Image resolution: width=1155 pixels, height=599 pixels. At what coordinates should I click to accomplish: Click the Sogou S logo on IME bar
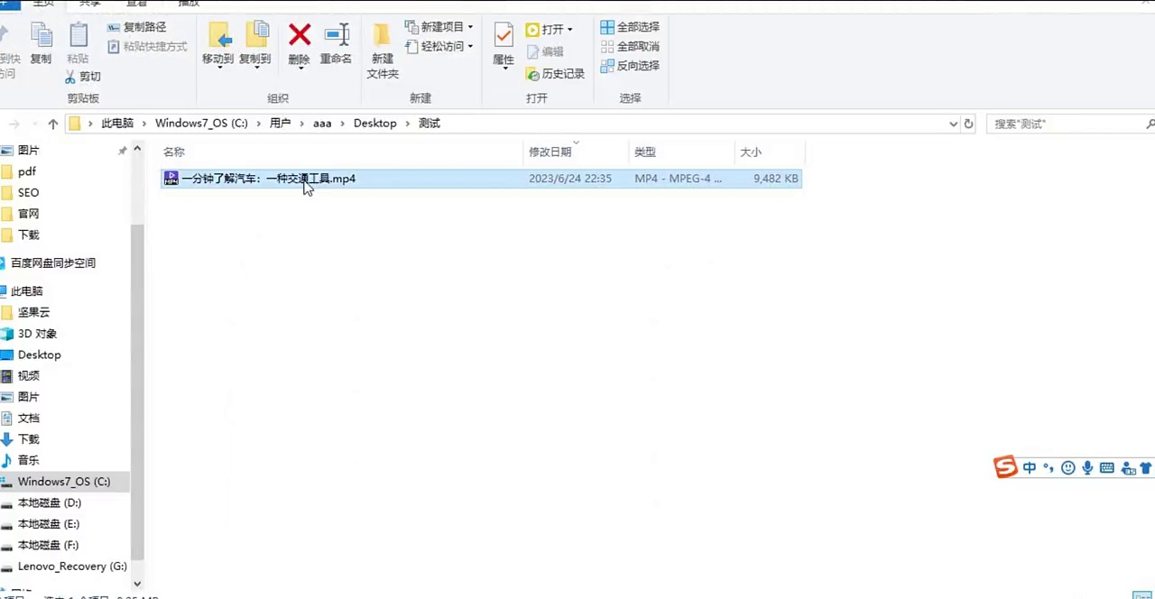click(1005, 467)
